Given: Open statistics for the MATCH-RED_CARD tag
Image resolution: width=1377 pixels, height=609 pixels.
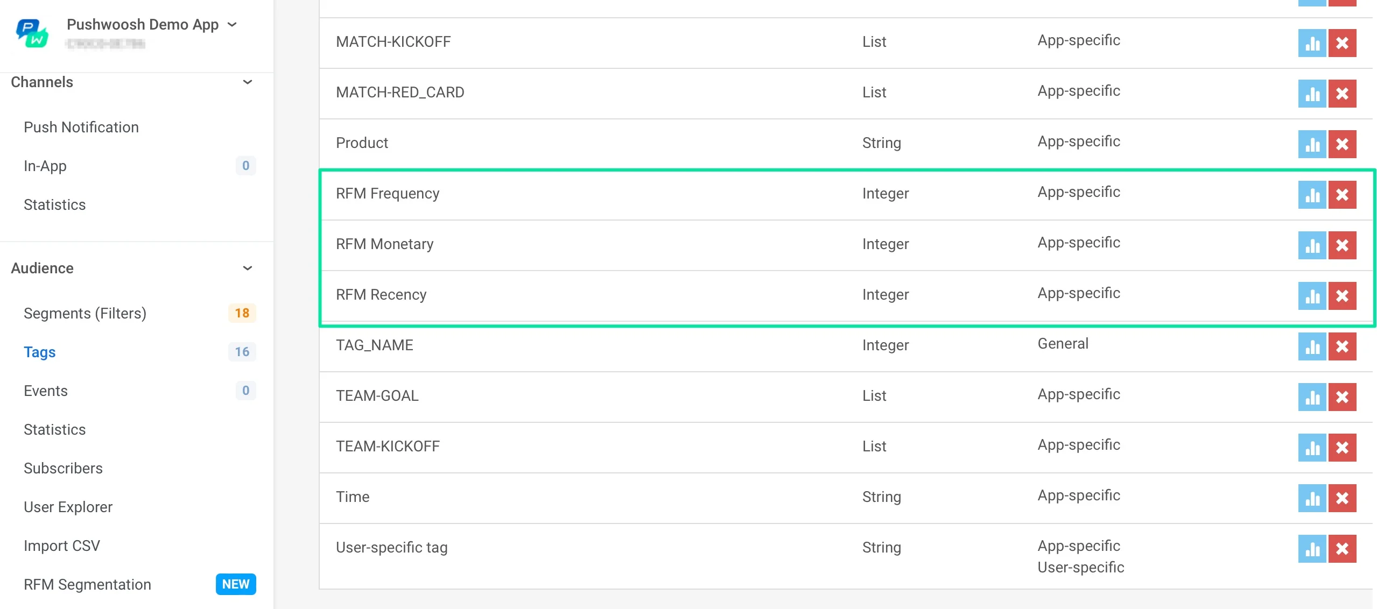Looking at the screenshot, I should [x=1312, y=94].
